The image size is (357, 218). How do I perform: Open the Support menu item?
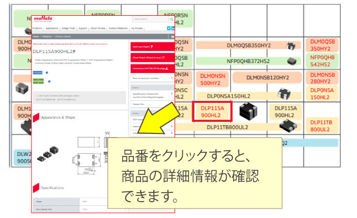tap(83, 28)
